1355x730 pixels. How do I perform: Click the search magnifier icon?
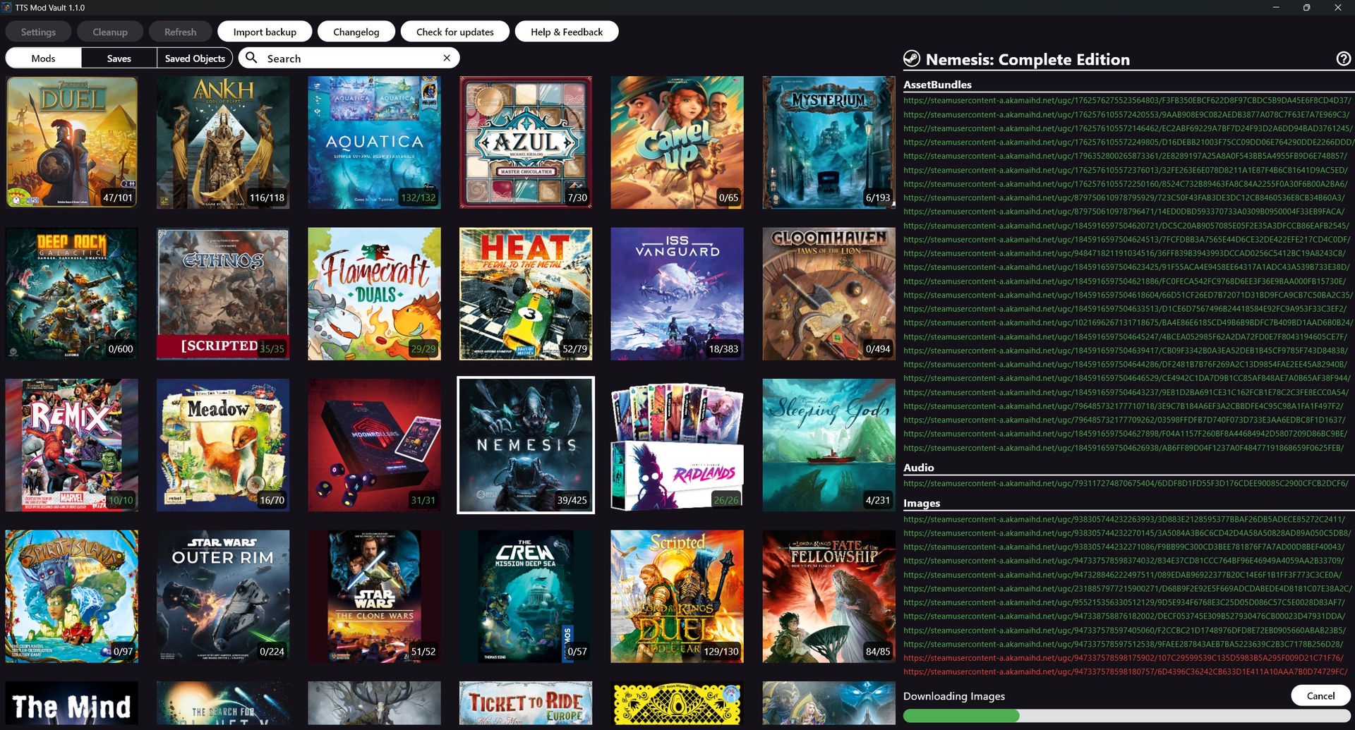pos(251,58)
